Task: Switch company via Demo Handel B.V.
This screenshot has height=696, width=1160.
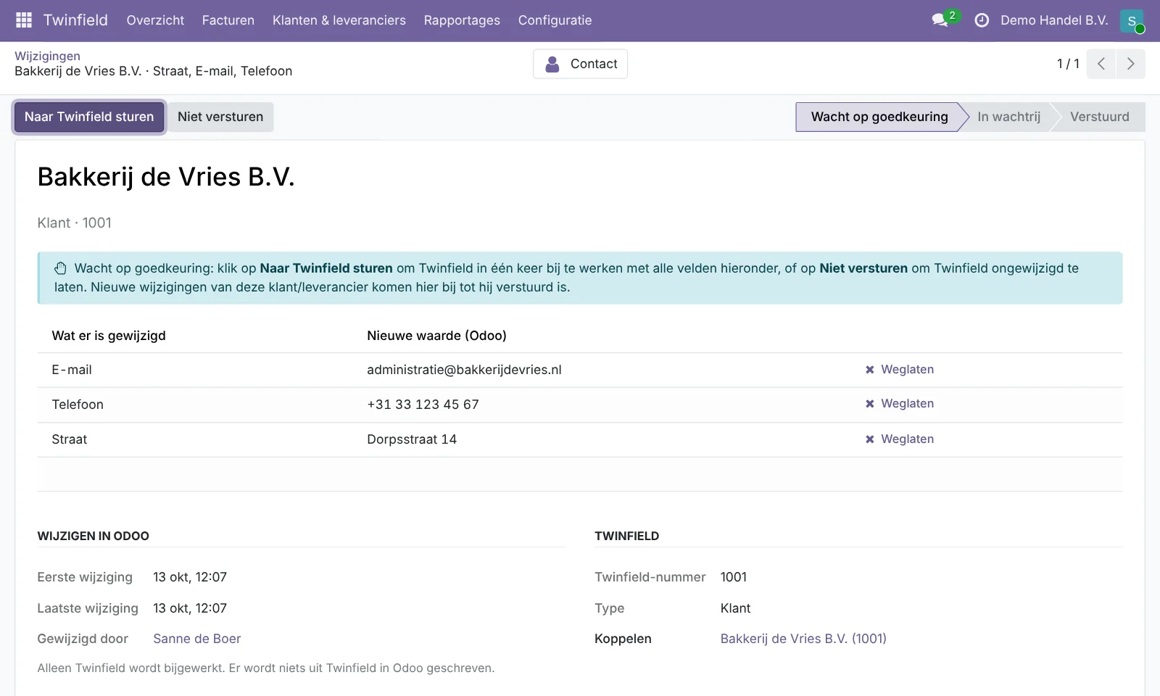Action: coord(1054,20)
